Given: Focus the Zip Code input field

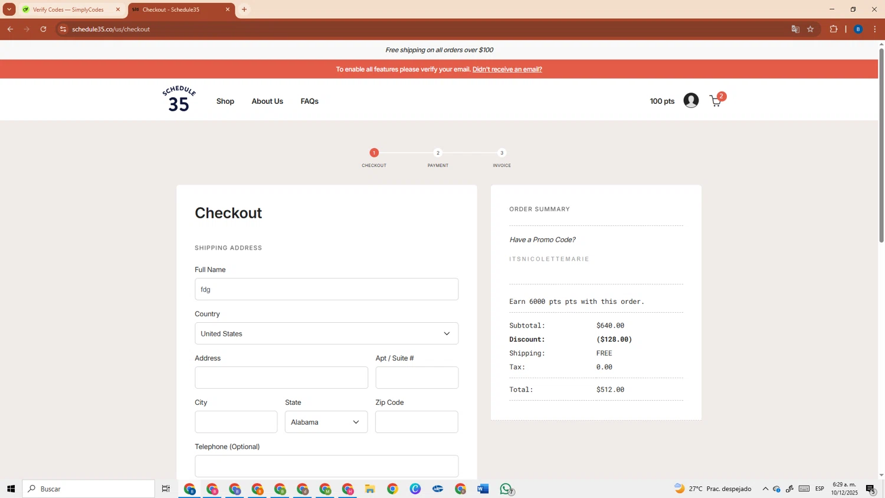Looking at the screenshot, I should click(417, 422).
